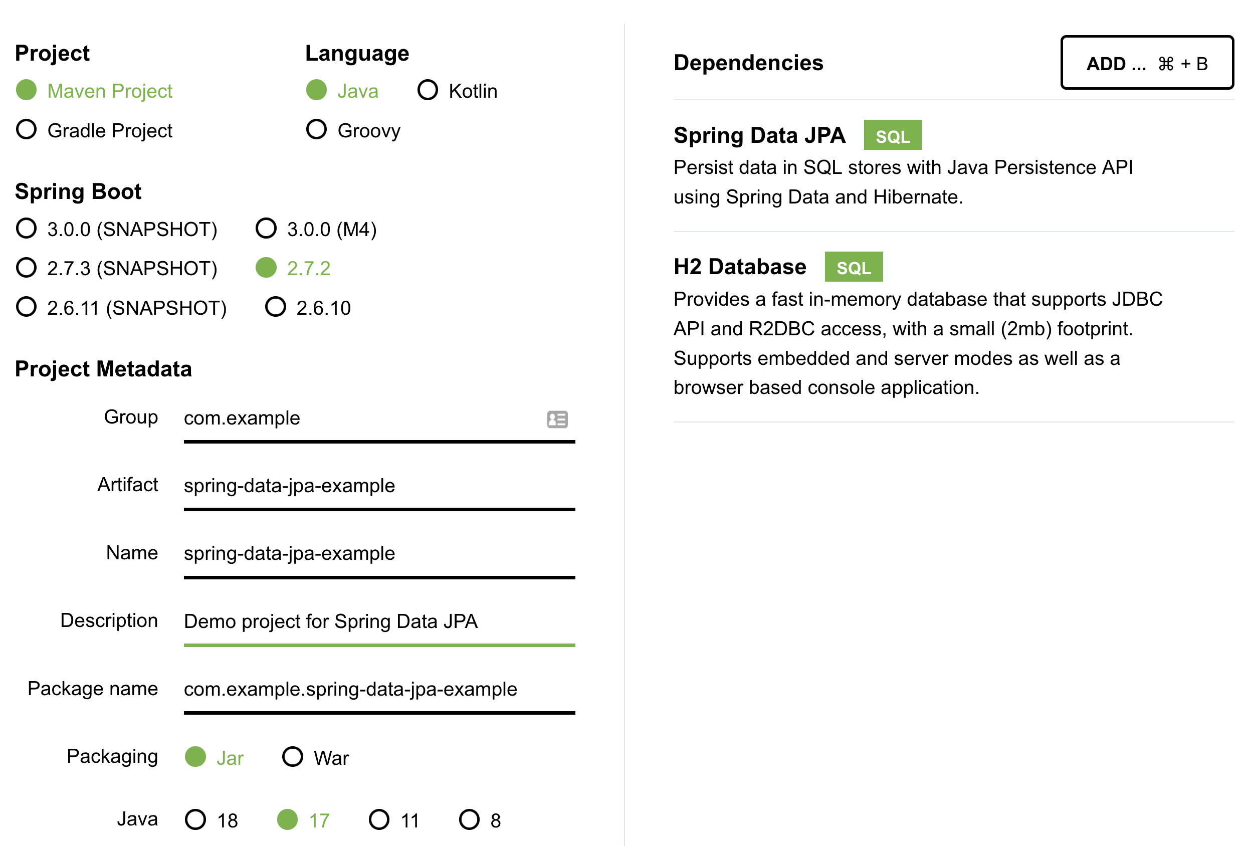Click the SQL badge beside H2 Database
1248x846 pixels.
(x=853, y=267)
